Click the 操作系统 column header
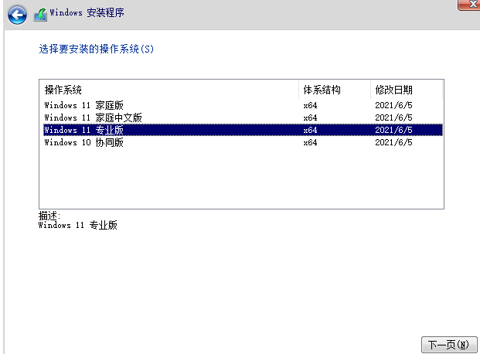480x354 pixels. [169, 90]
